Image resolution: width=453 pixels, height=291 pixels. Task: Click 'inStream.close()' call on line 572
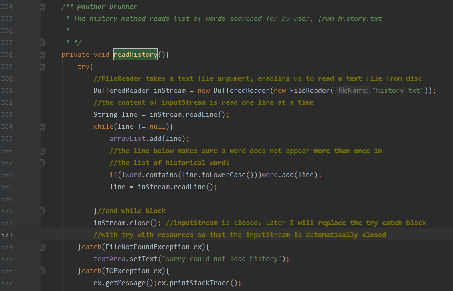click(125, 223)
